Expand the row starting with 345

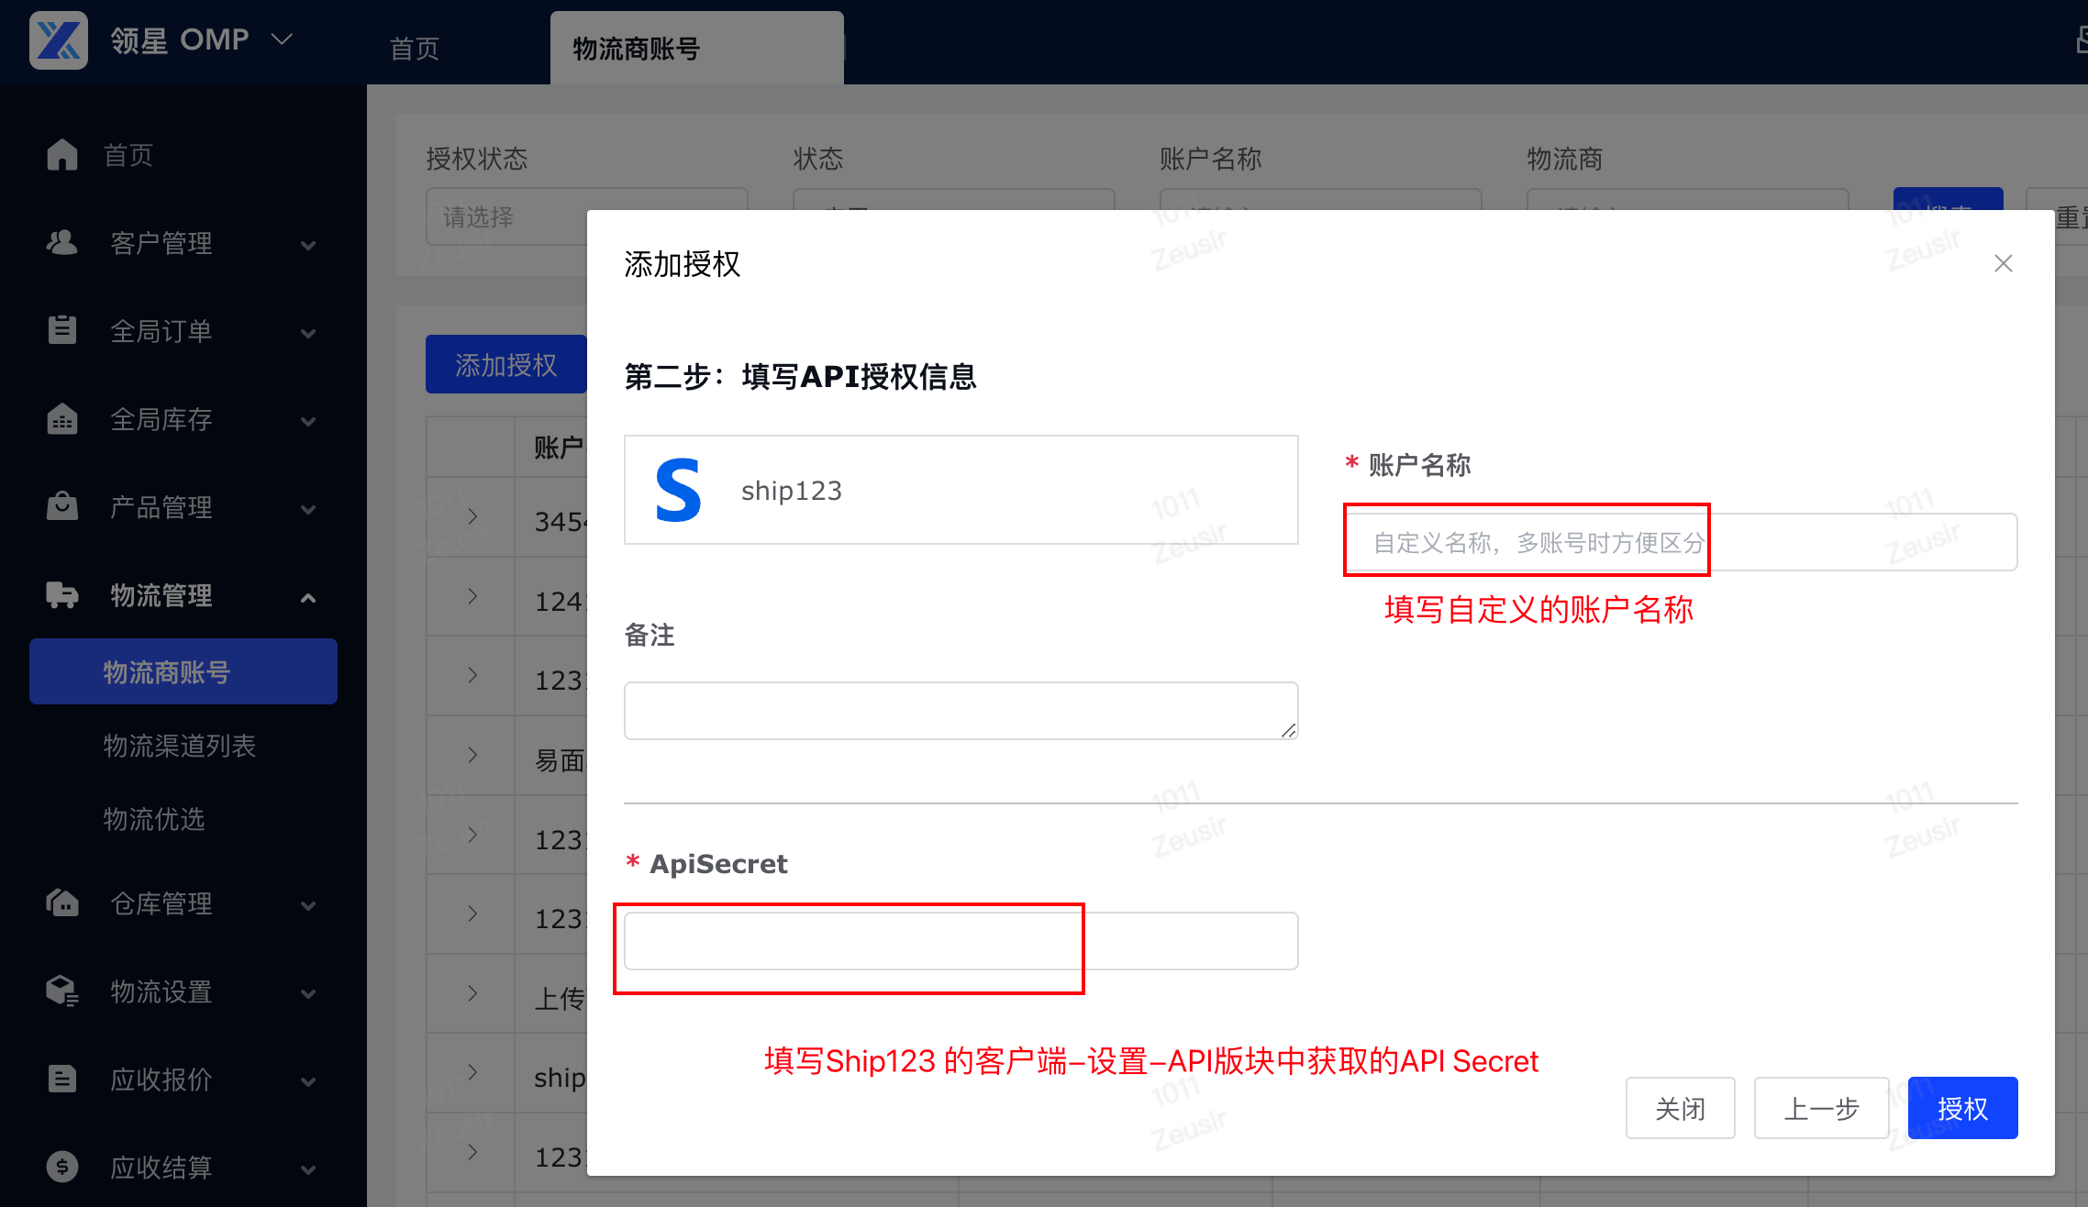[472, 516]
